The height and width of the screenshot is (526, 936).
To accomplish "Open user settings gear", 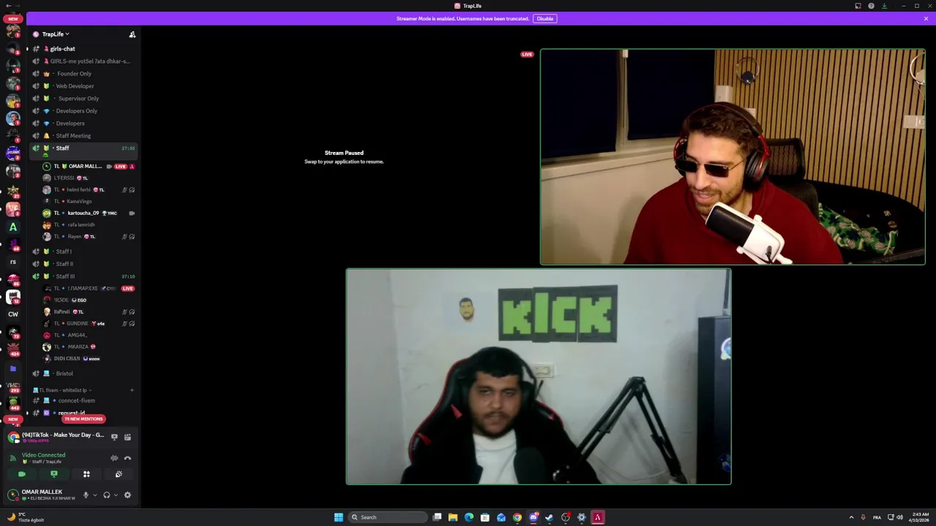I will 127,495.
